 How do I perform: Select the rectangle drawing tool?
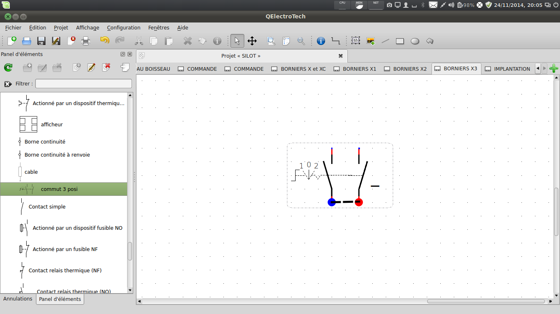click(400, 41)
